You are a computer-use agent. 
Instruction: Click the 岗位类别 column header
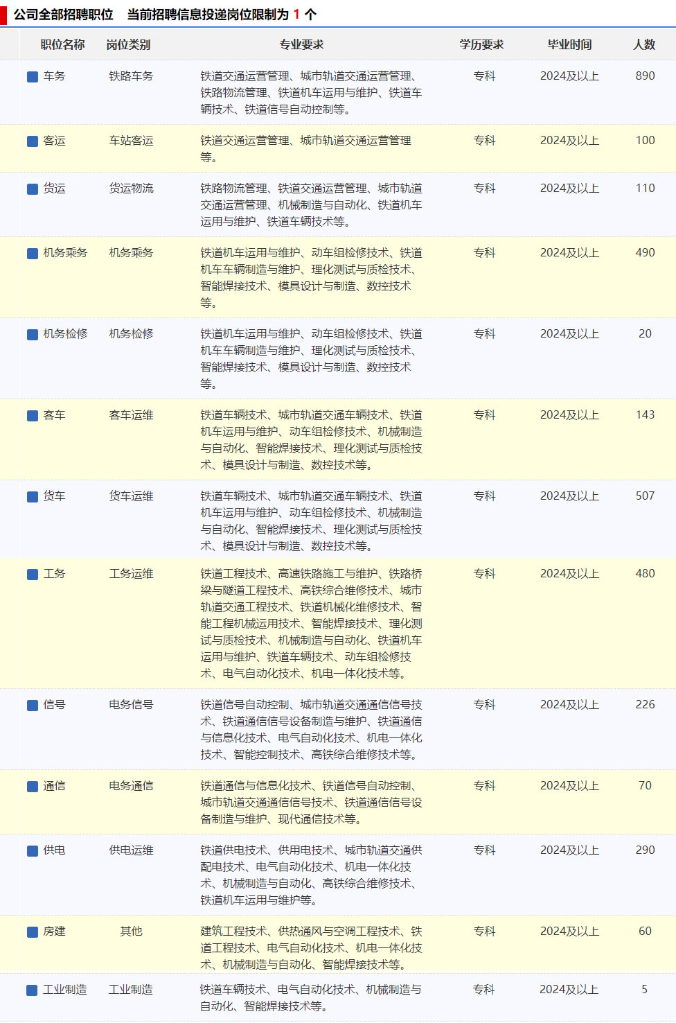coord(128,44)
